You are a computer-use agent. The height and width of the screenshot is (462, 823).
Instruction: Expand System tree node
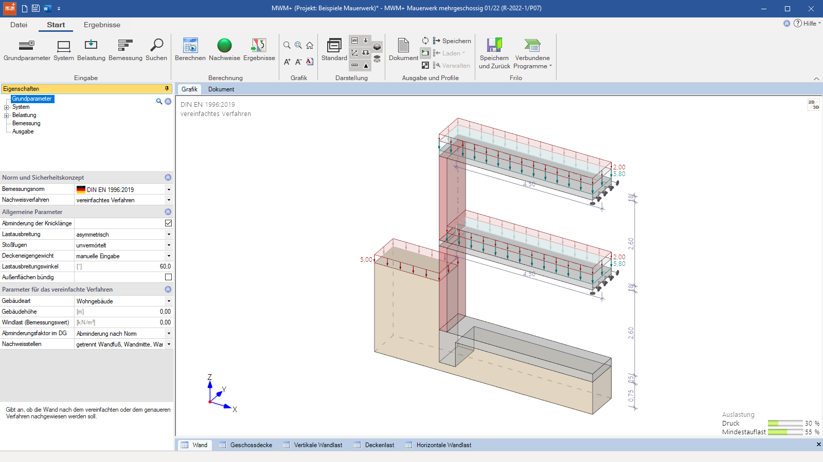pyautogui.click(x=7, y=107)
